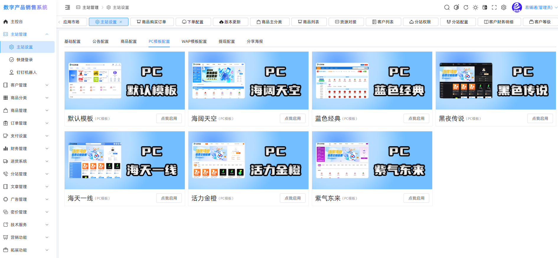Close the 主站设置 page tab
Image resolution: width=558 pixels, height=258 pixels.
point(121,22)
